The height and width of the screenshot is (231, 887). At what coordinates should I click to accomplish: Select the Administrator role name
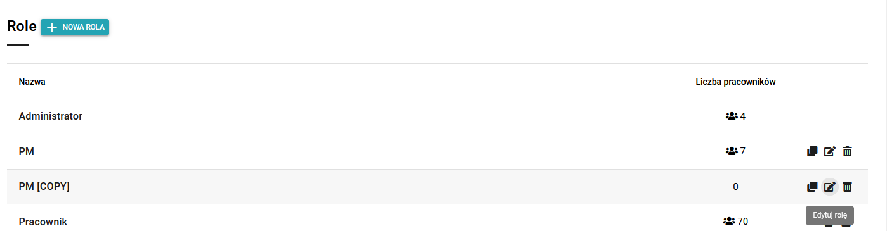[51, 116]
